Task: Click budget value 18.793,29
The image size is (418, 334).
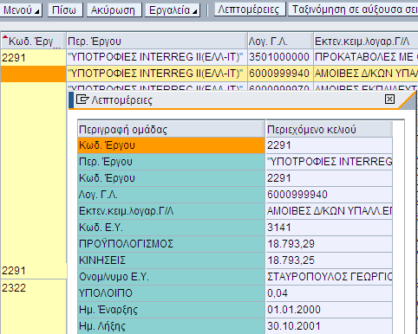Action: click(x=329, y=244)
